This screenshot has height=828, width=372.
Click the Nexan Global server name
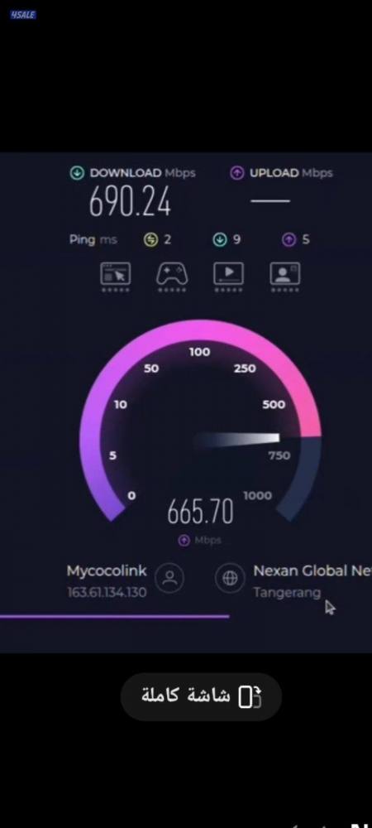coord(312,570)
